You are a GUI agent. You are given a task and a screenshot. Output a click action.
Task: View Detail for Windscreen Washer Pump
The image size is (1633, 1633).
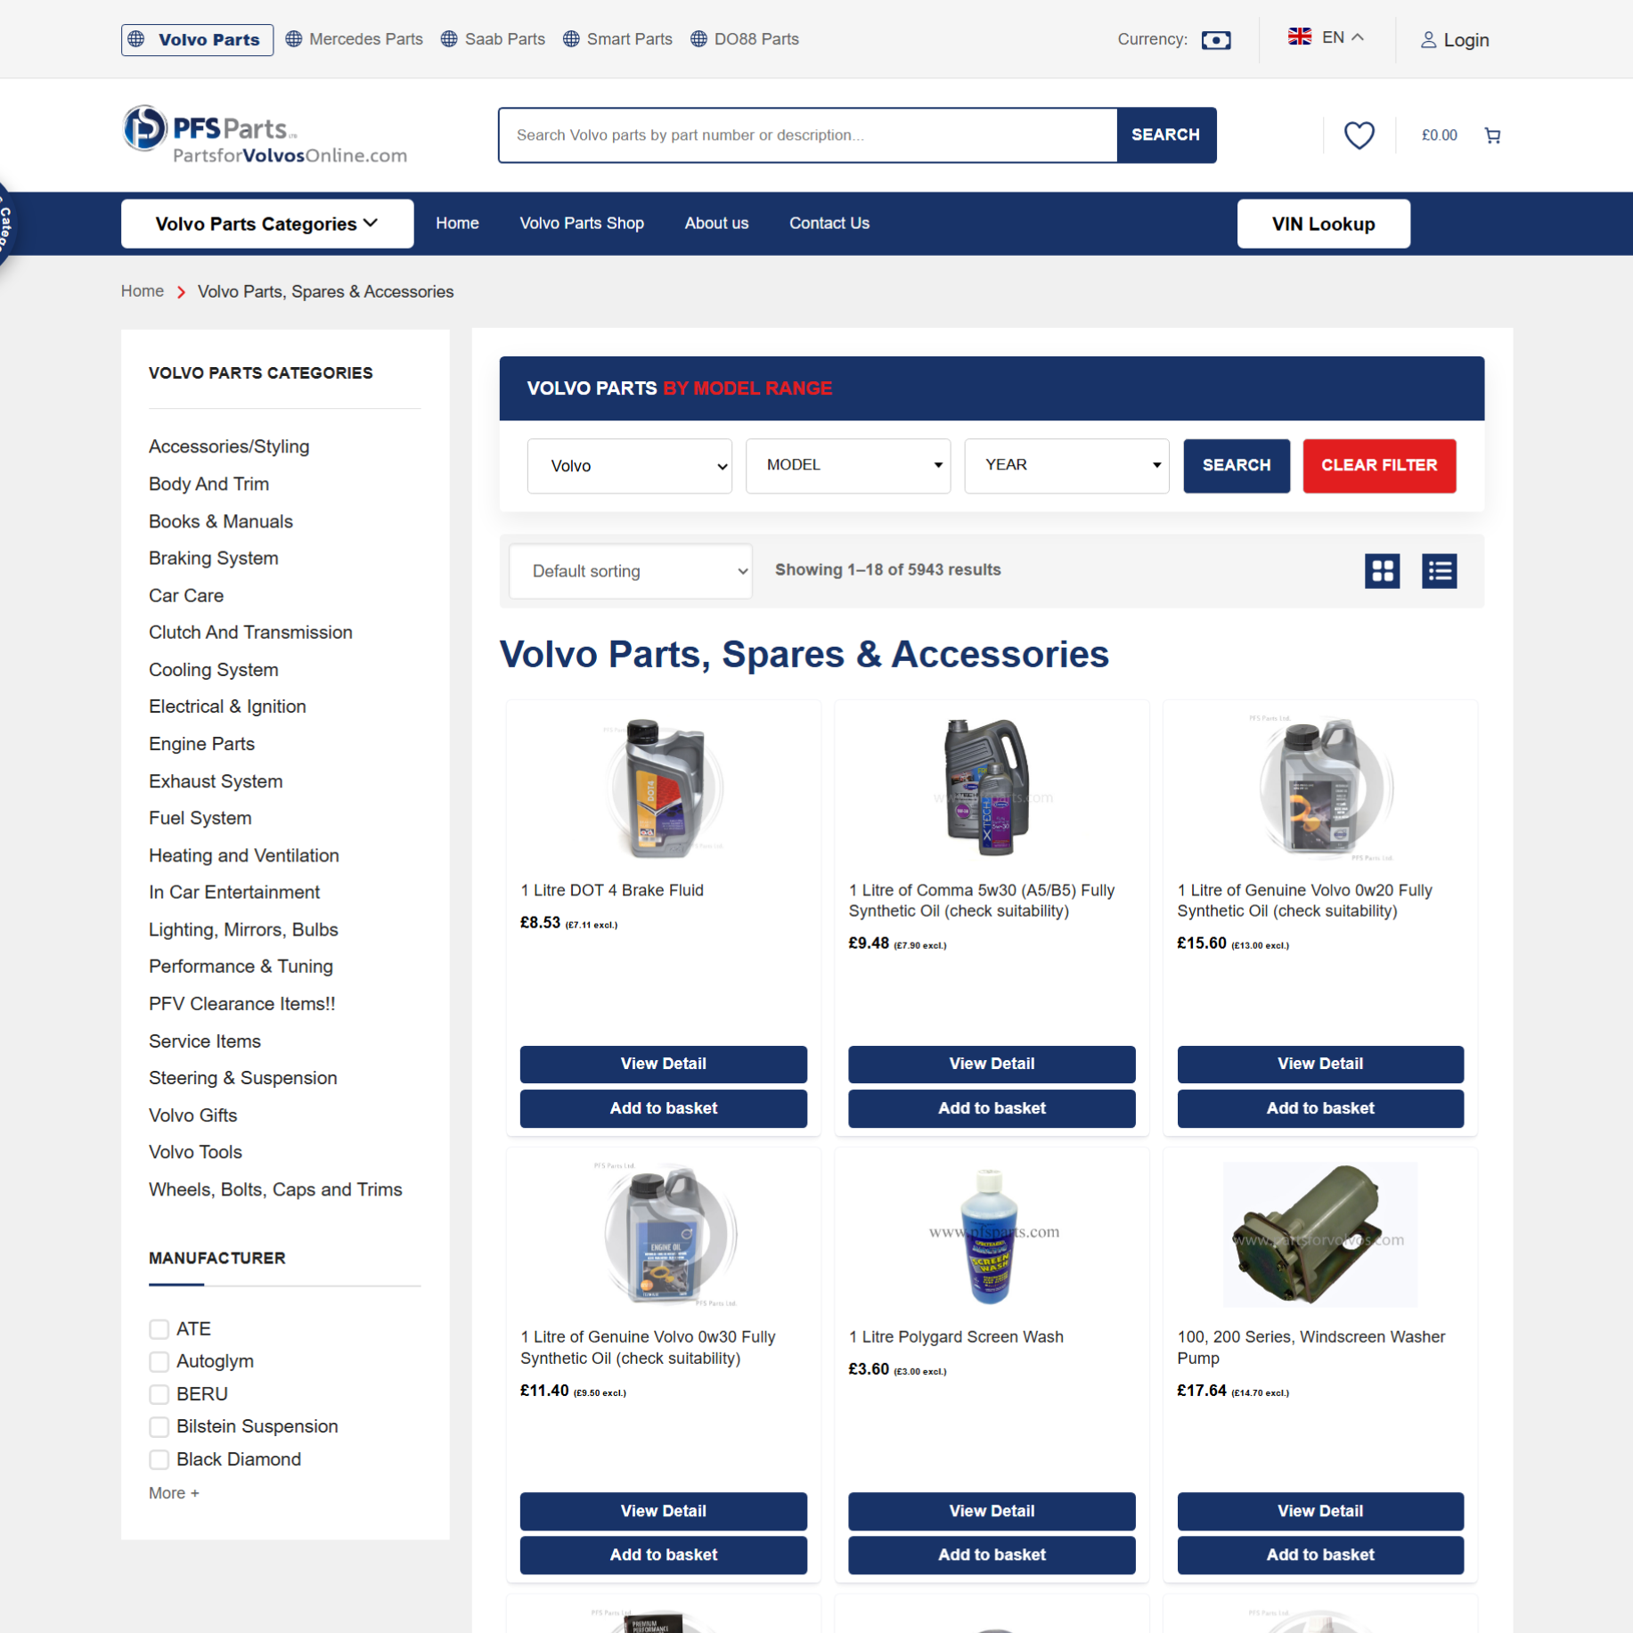(x=1320, y=1511)
